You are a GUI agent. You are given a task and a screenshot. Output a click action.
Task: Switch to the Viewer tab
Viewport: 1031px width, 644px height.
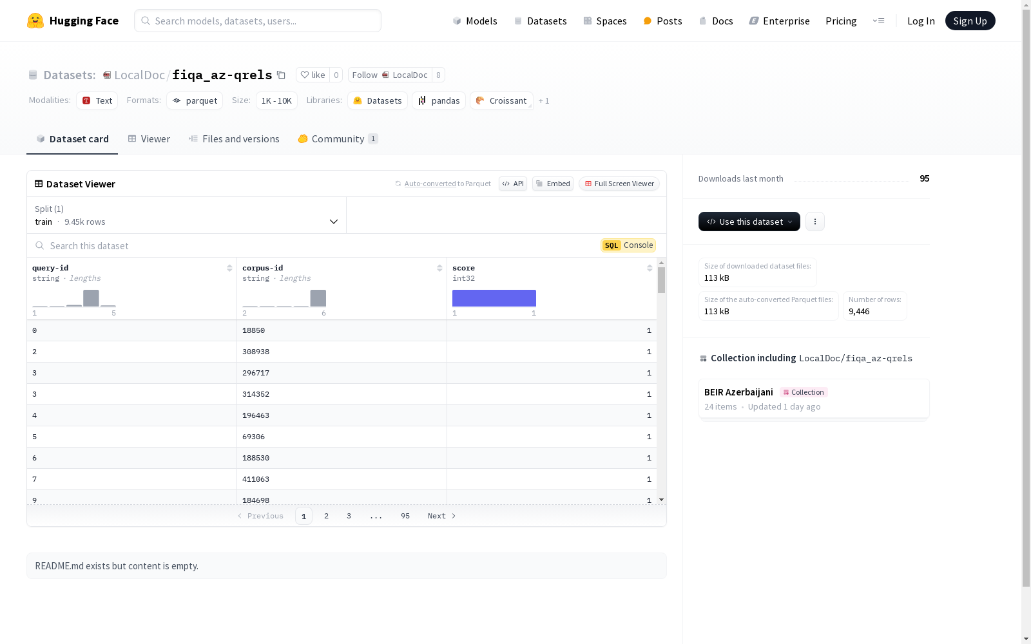click(x=149, y=138)
